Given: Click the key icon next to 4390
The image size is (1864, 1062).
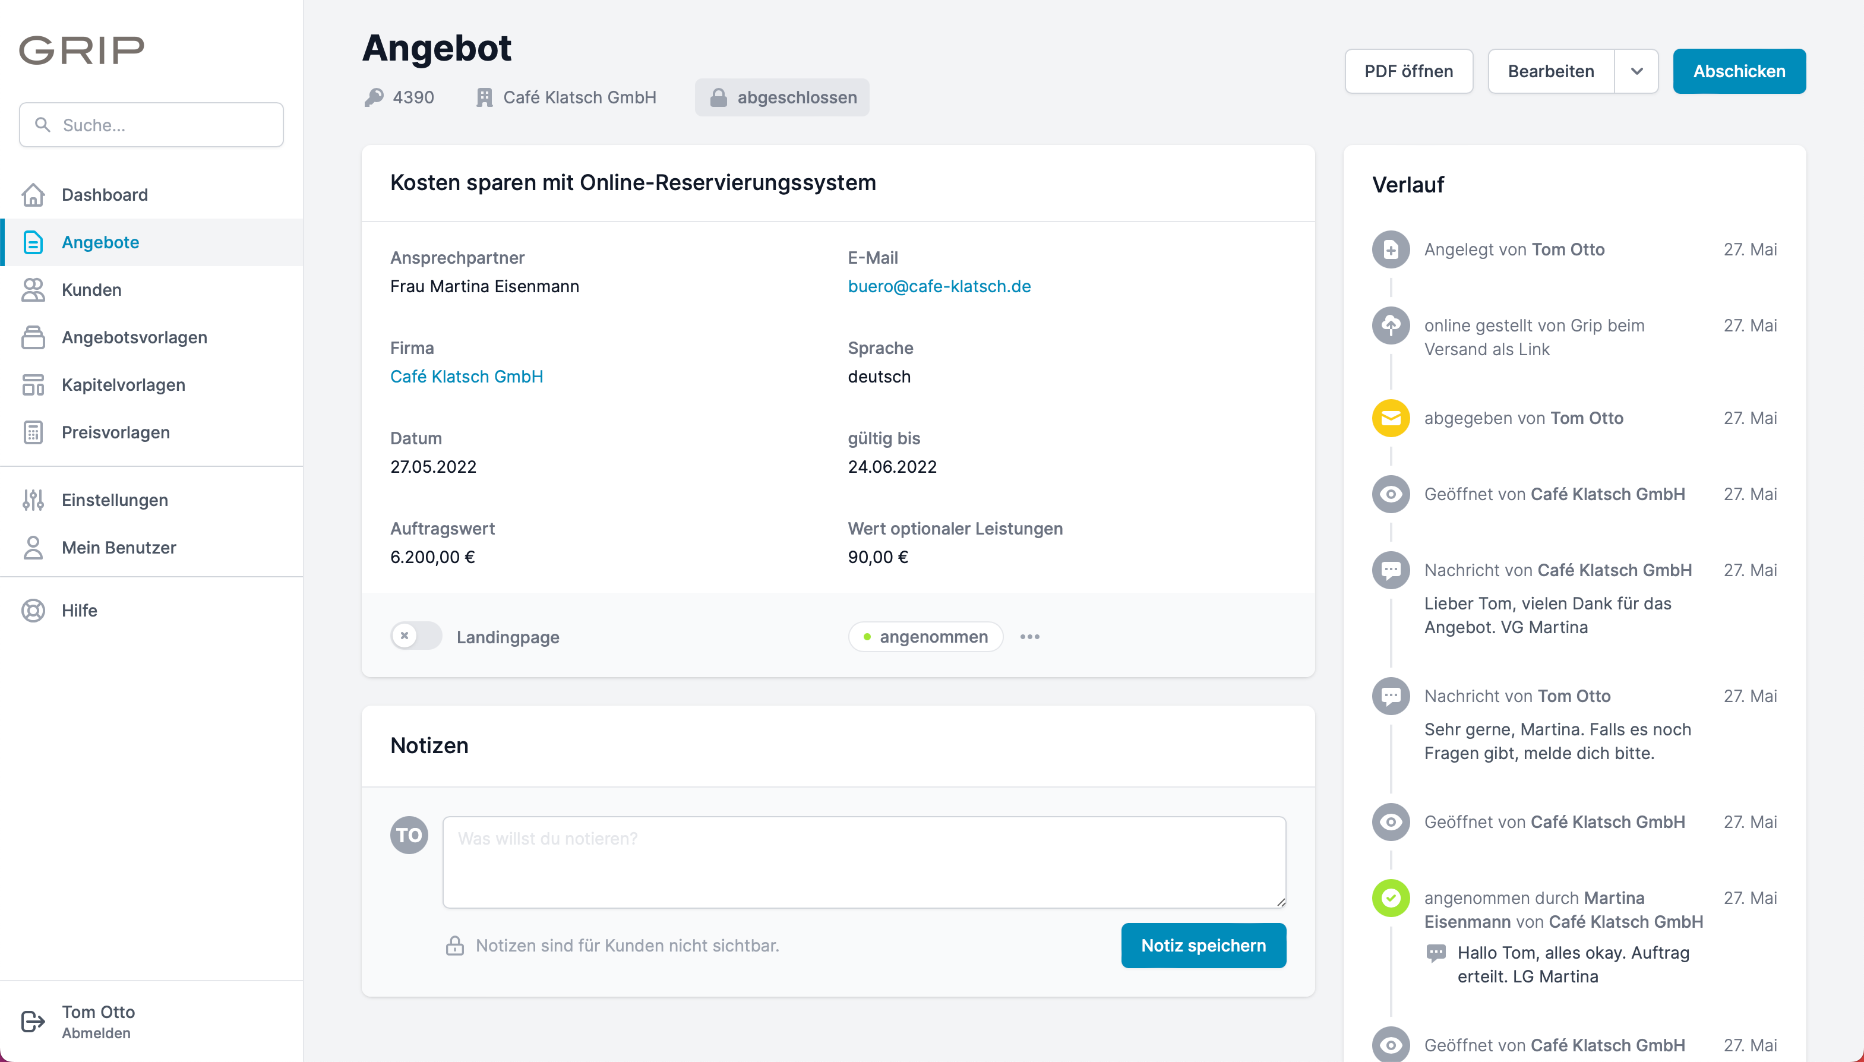Looking at the screenshot, I should click(375, 97).
